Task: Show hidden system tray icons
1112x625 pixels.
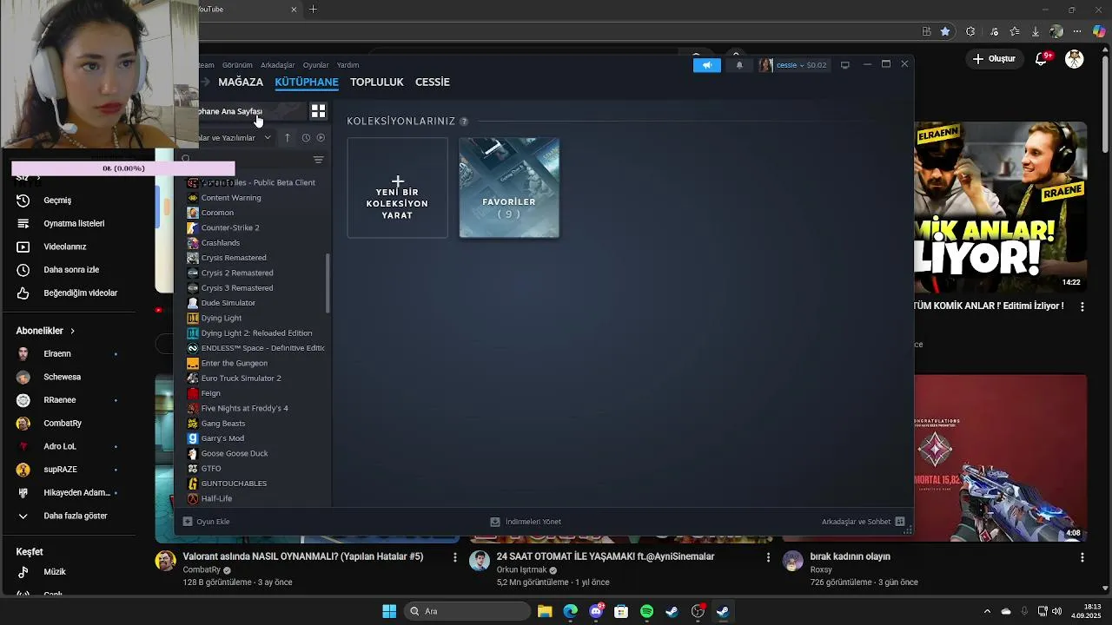Action: (x=988, y=611)
